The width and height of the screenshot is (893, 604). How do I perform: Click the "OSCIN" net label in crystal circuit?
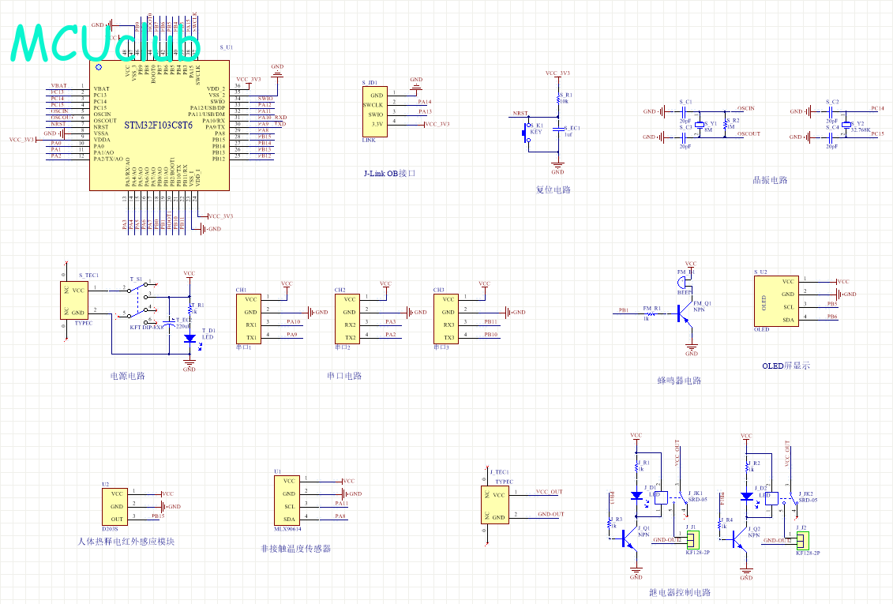coord(746,108)
